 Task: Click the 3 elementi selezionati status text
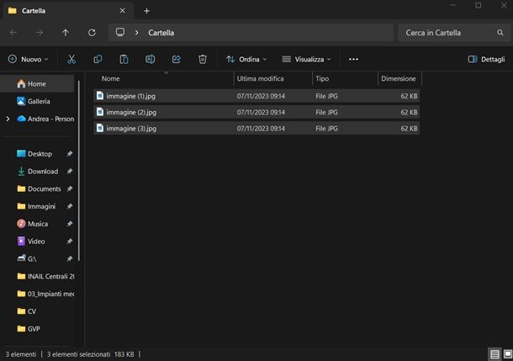78,354
